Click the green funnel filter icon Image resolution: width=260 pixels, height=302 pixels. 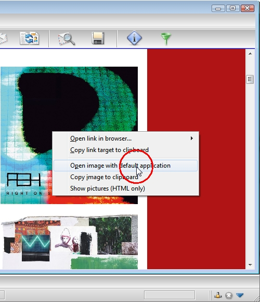tap(166, 39)
